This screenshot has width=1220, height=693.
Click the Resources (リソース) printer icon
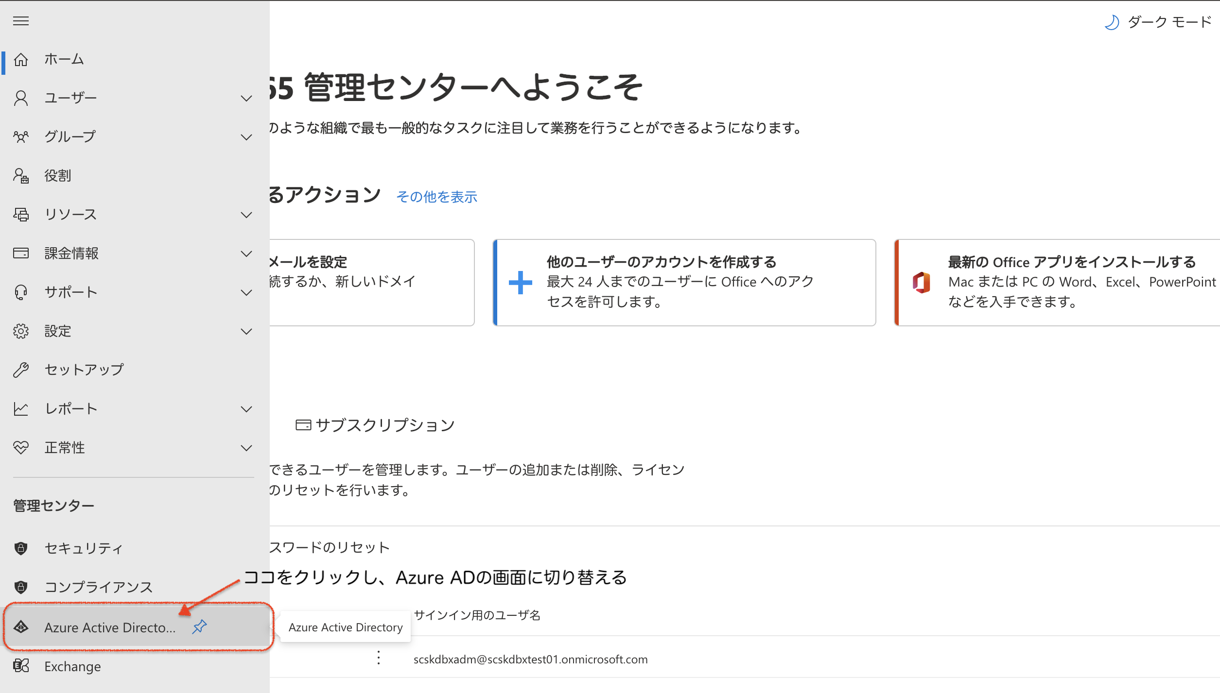coord(21,215)
